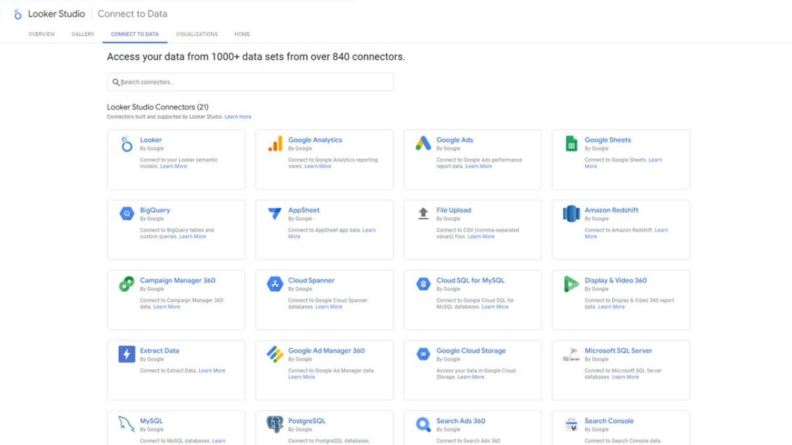This screenshot has width=792, height=445.
Task: Click Learn More in Google Analytics card
Action: (317, 166)
